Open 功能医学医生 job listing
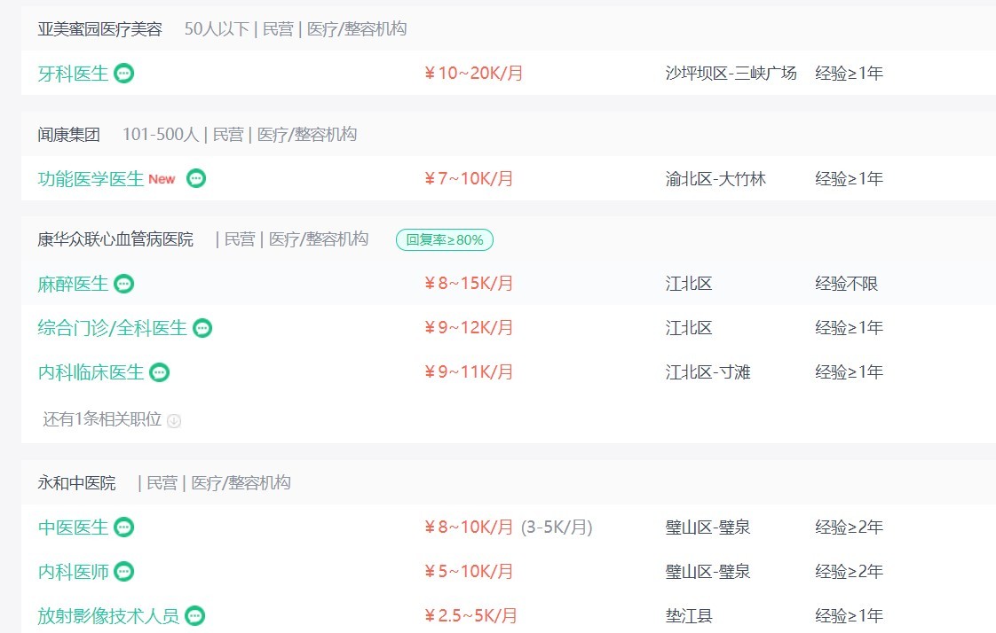This screenshot has height=633, width=996. (x=91, y=179)
